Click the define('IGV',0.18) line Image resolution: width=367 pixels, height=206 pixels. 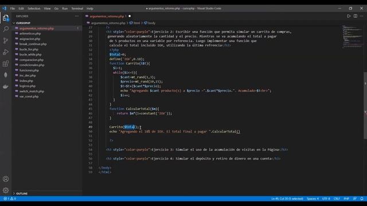(x=127, y=59)
